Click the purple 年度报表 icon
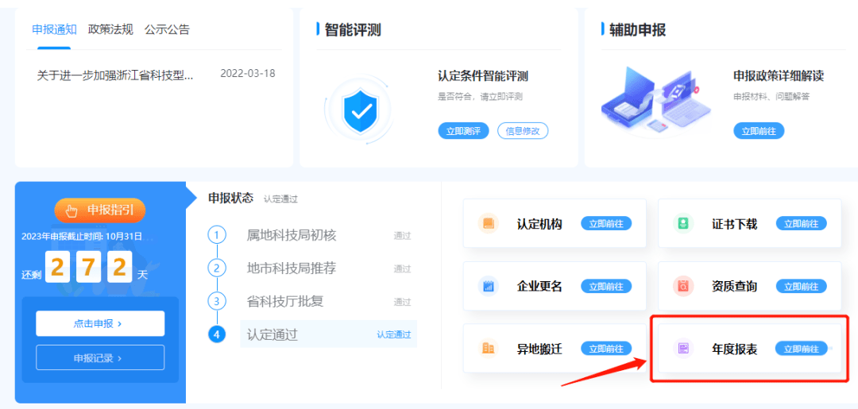Screen dimensions: 858x409 (683, 349)
